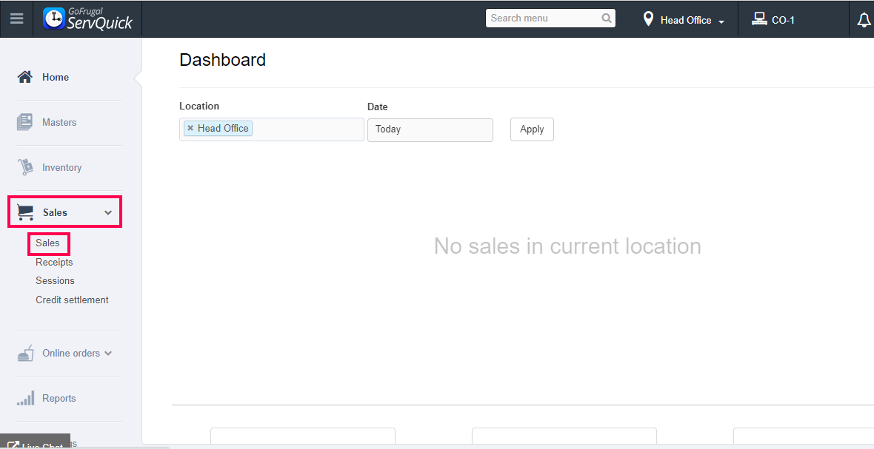
Task: Click the search magnifier icon
Action: coord(607,18)
